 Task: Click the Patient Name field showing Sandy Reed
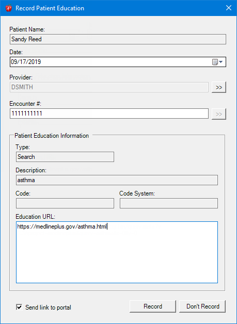(118, 39)
